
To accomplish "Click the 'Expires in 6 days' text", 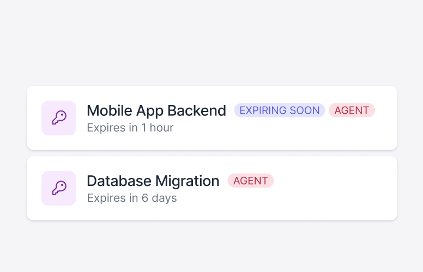I will (x=132, y=198).
